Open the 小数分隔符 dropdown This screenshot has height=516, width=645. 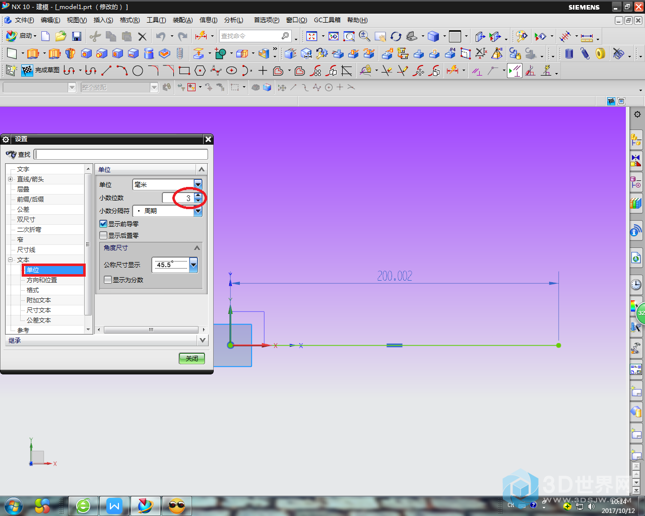[x=198, y=211]
